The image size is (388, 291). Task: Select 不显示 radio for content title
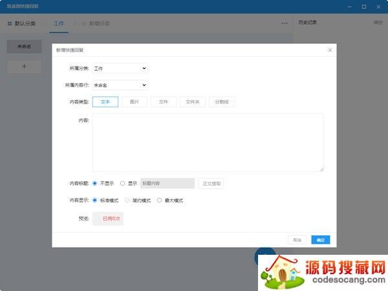tap(95, 184)
